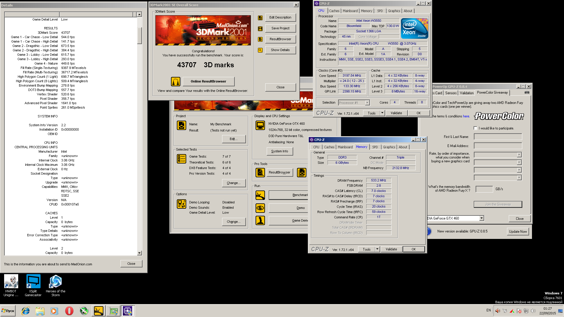Click the Pro Tools magnifier icon beside ResultBrowser
This screenshot has height=317, width=564.
pos(260,173)
